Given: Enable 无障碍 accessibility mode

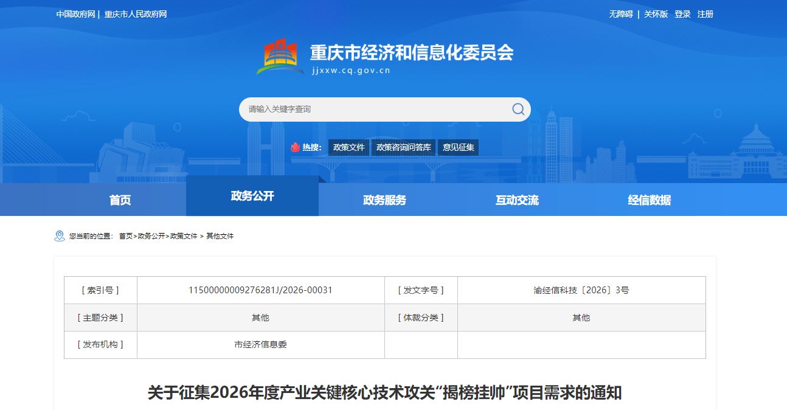Looking at the screenshot, I should click(x=621, y=14).
